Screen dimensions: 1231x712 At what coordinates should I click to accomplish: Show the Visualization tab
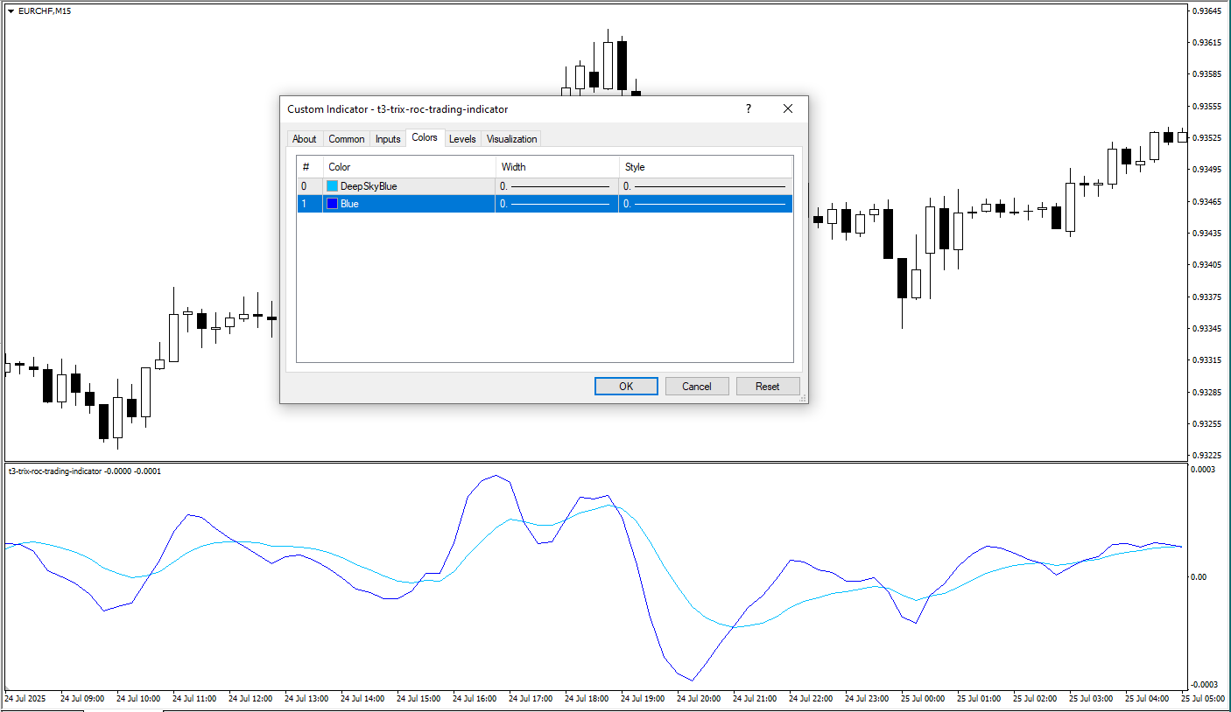[x=511, y=139]
